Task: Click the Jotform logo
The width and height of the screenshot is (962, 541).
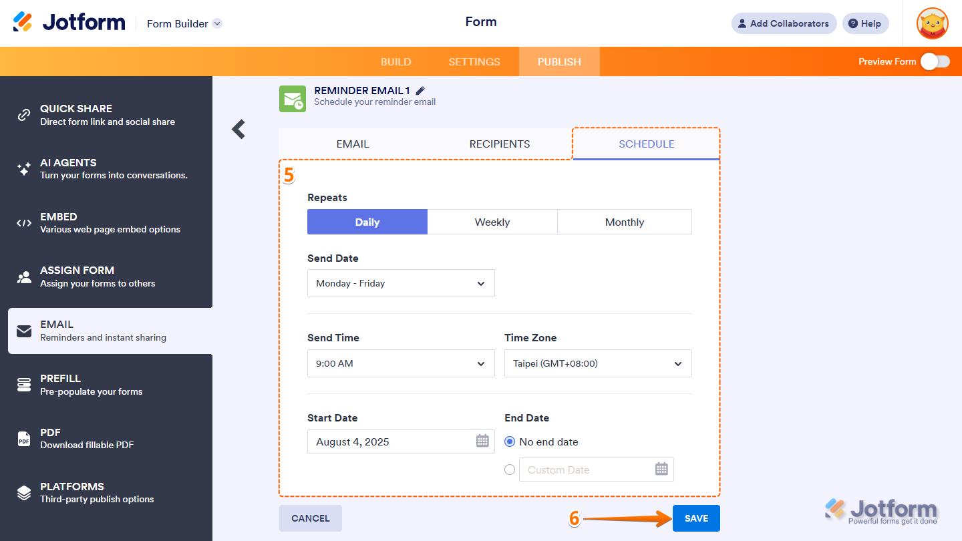Action: pyautogui.click(x=69, y=21)
